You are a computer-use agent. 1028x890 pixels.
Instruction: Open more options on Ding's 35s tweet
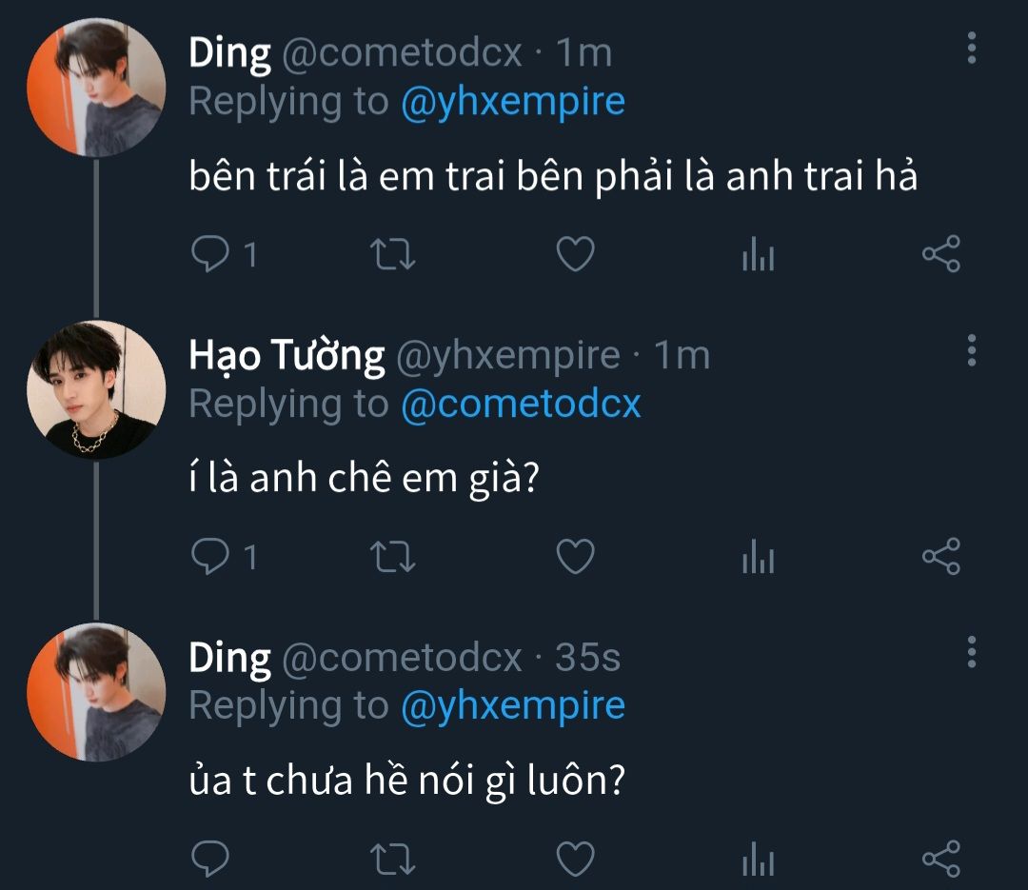pos(971,652)
